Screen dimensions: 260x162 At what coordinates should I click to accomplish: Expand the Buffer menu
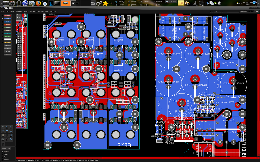(32, 11)
